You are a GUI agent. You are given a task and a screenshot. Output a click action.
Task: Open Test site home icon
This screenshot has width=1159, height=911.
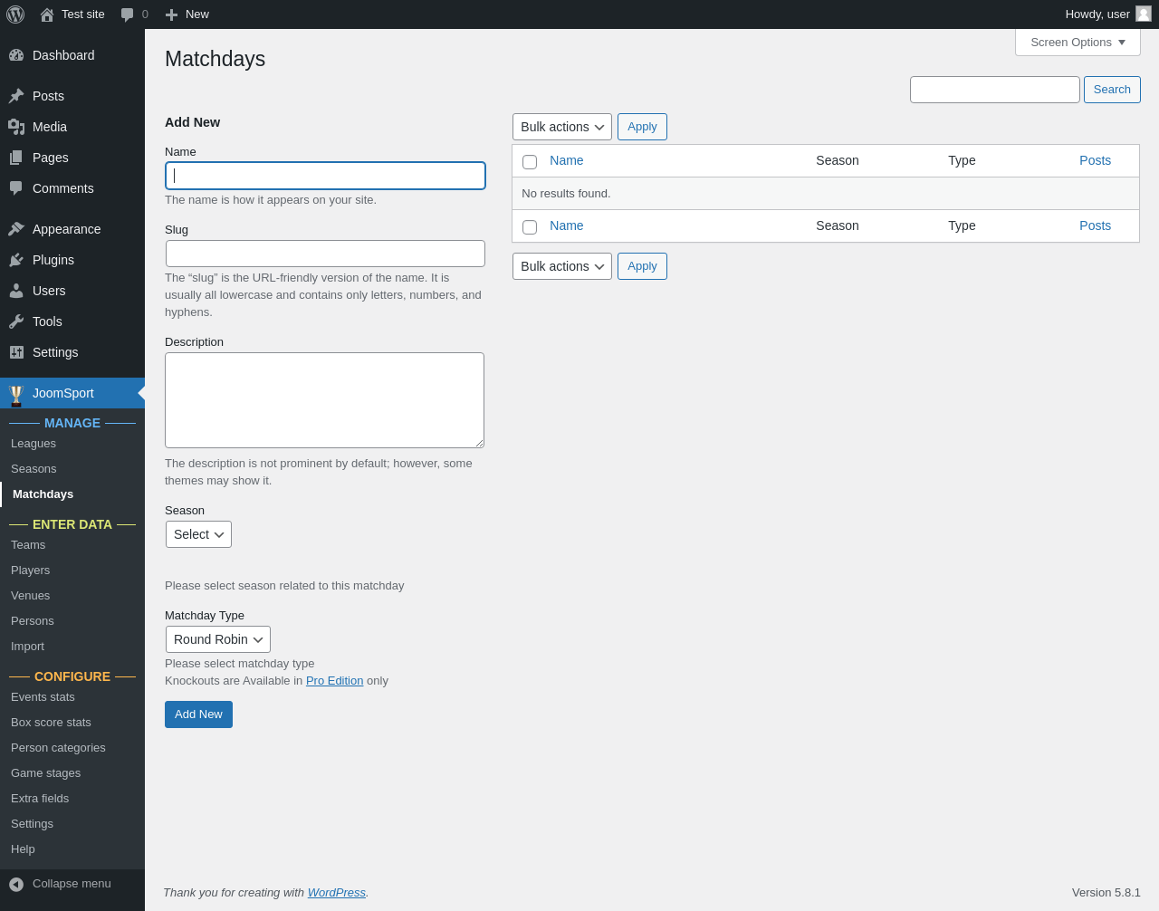click(x=47, y=14)
